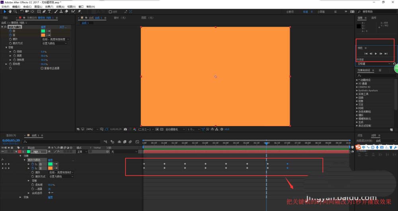Open the 活动摄像机 camera view dropdown
398x211 pixels.
pos(175,129)
